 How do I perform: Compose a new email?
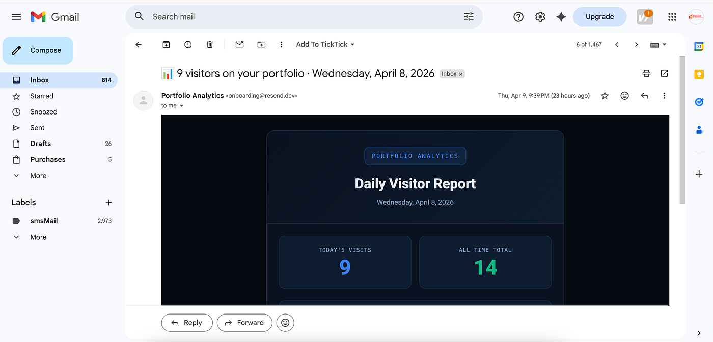click(38, 50)
